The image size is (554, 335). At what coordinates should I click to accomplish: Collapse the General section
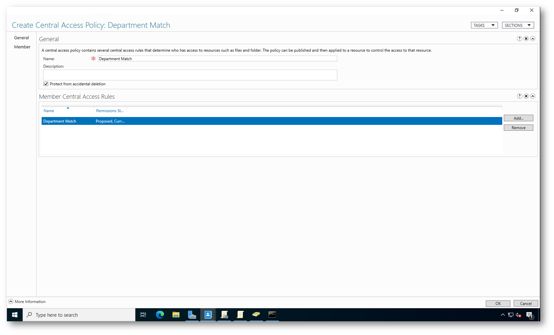533,39
